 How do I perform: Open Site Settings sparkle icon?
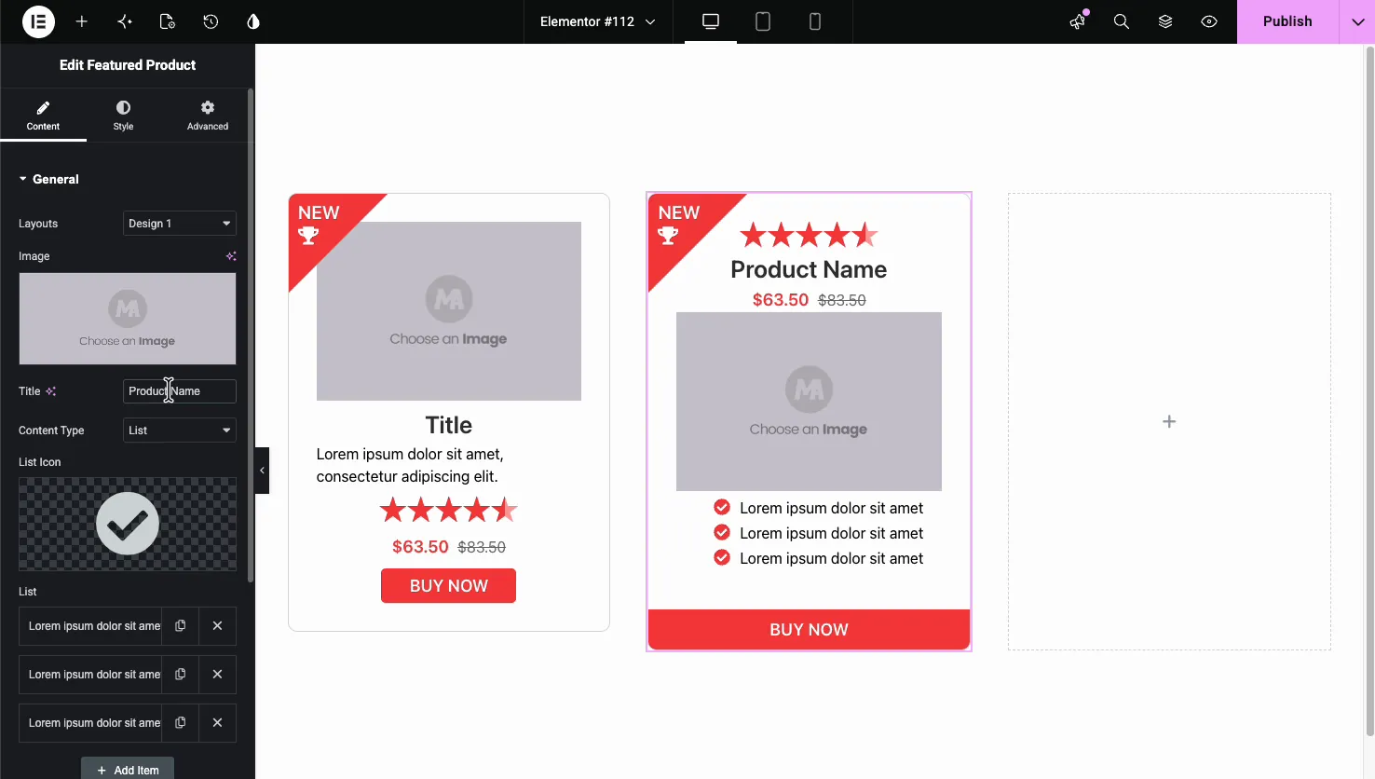tap(125, 21)
